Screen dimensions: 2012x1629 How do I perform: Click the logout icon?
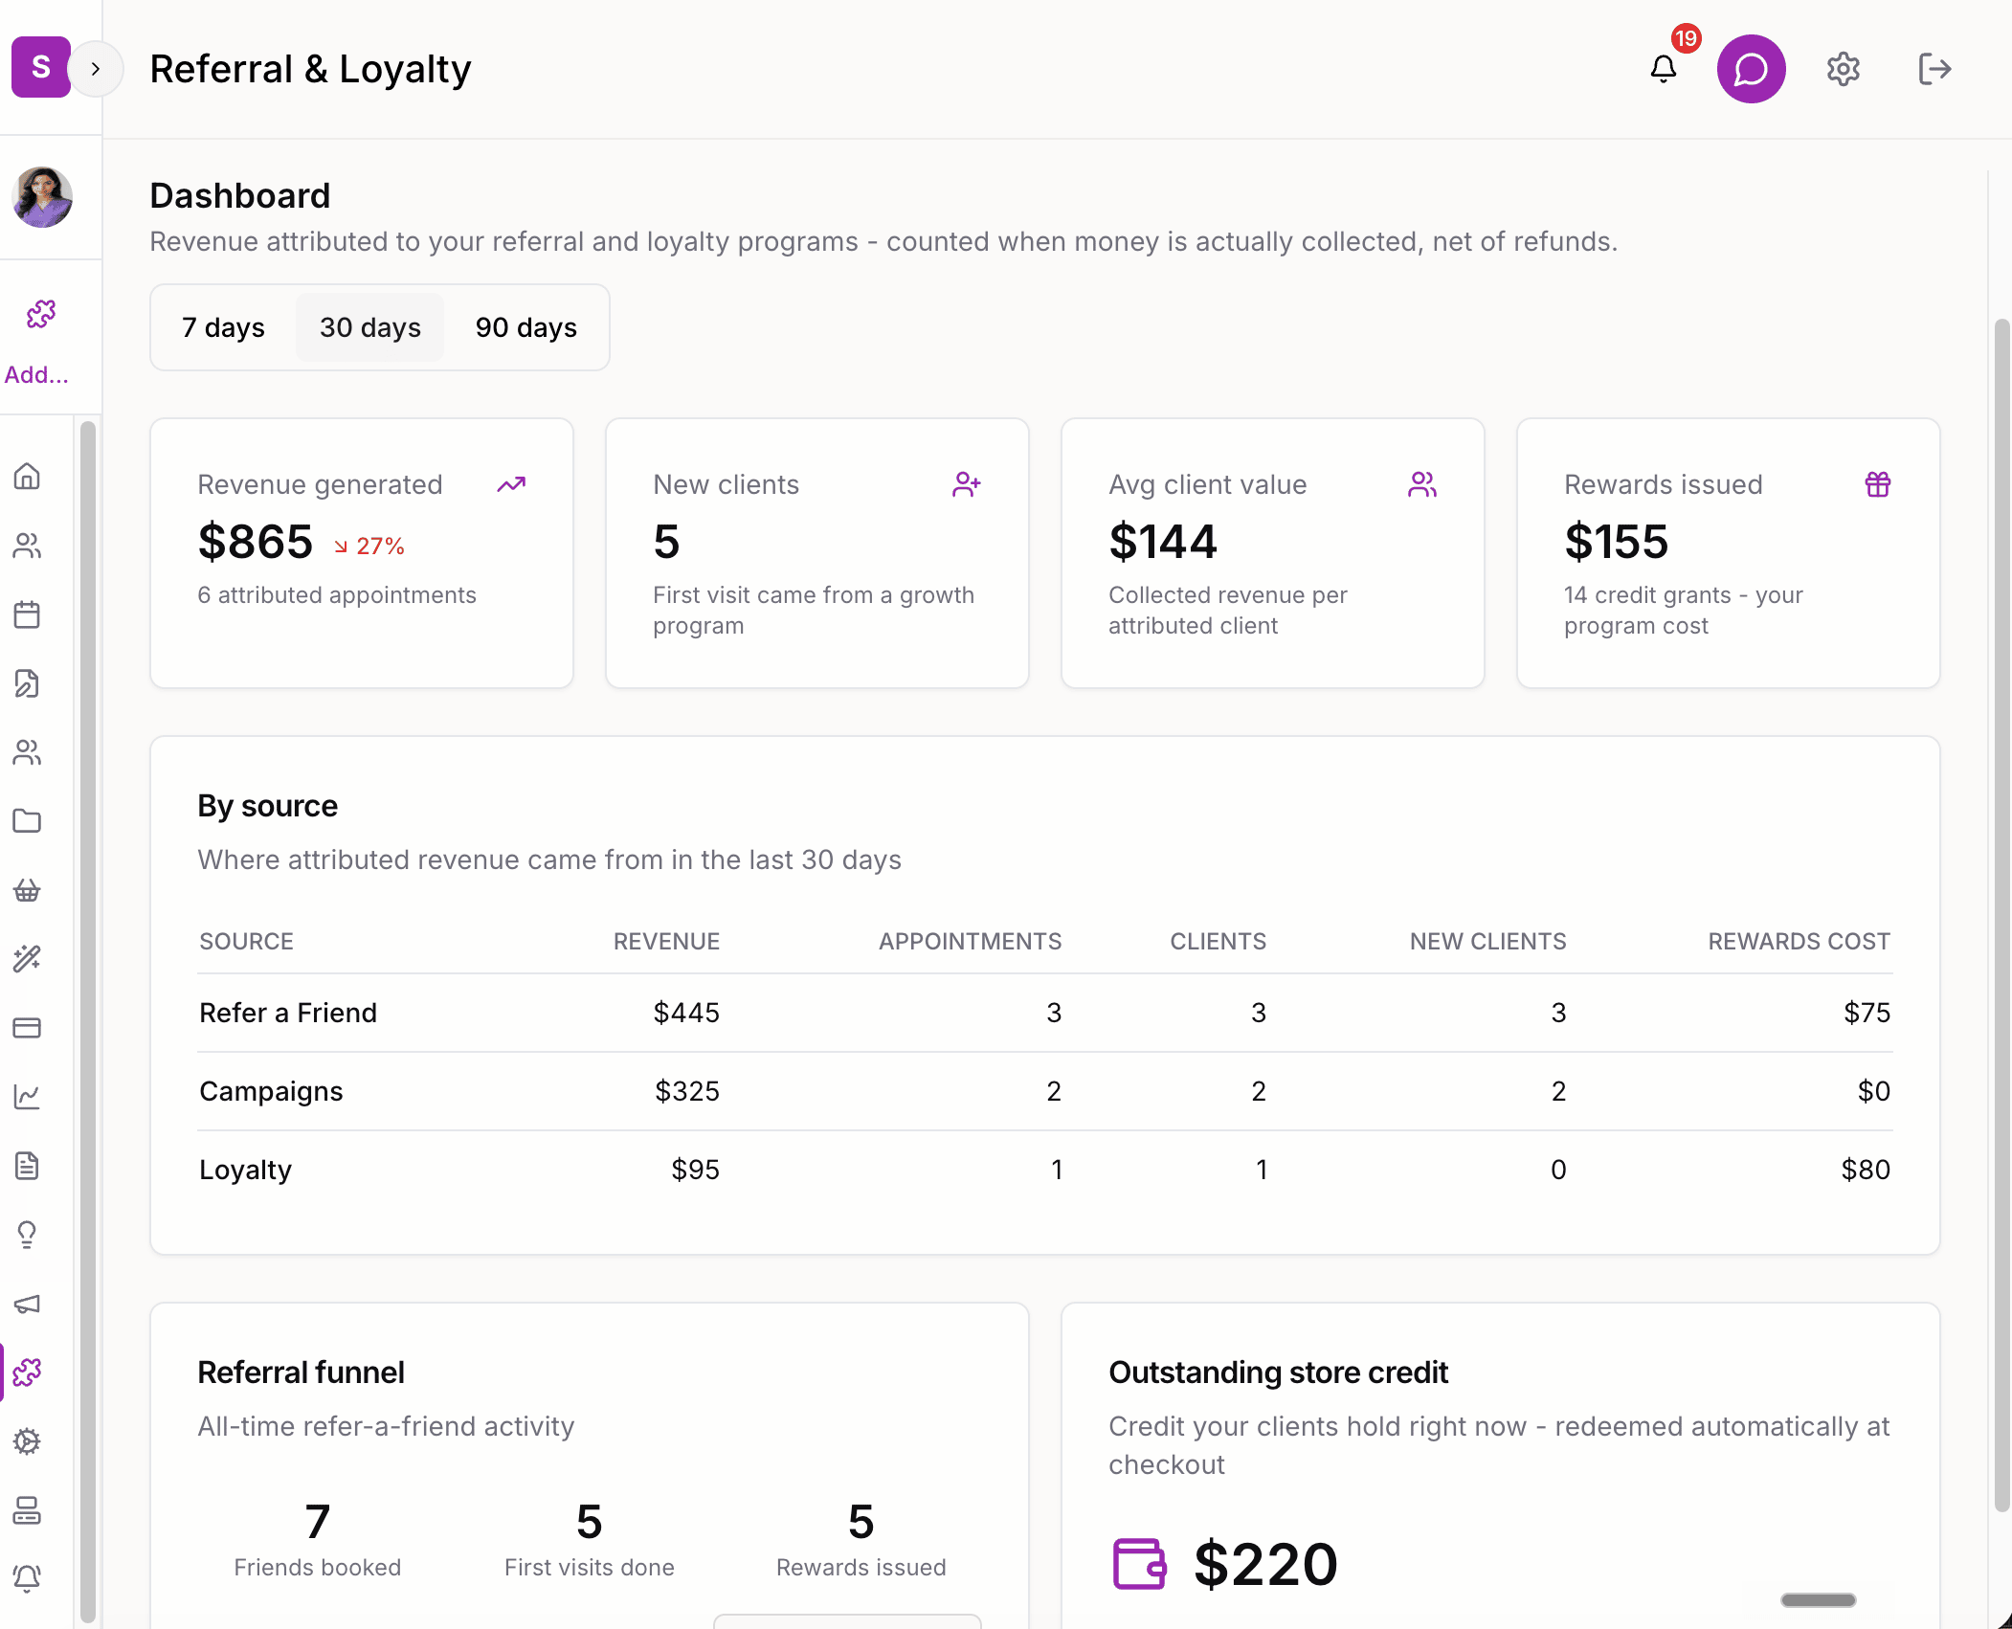(1934, 69)
